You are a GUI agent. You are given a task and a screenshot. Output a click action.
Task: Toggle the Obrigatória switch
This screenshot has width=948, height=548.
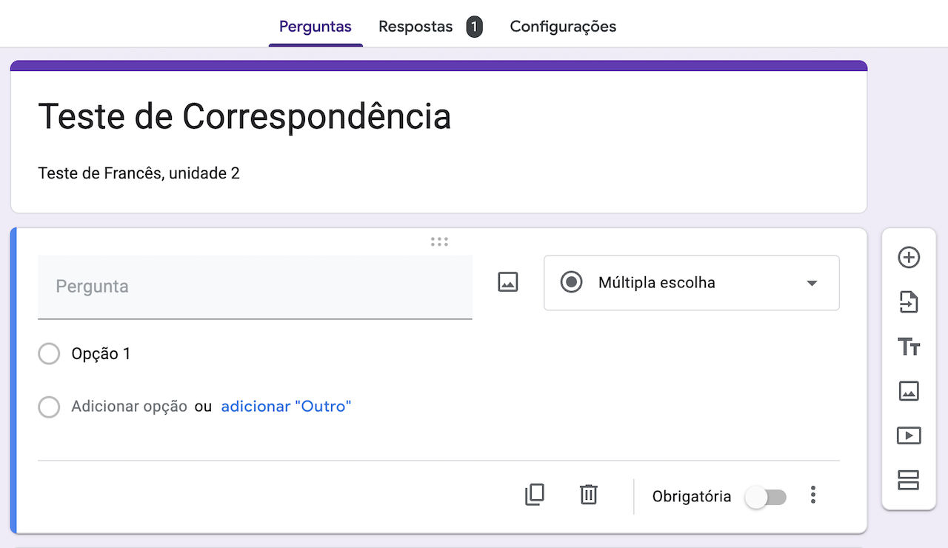pyautogui.click(x=766, y=497)
